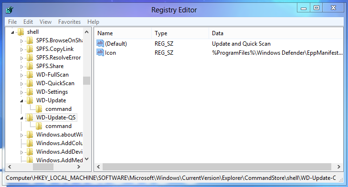This screenshot has width=348, height=187.
Task: Expand the Windows.aboutWindows key
Action: (21, 135)
